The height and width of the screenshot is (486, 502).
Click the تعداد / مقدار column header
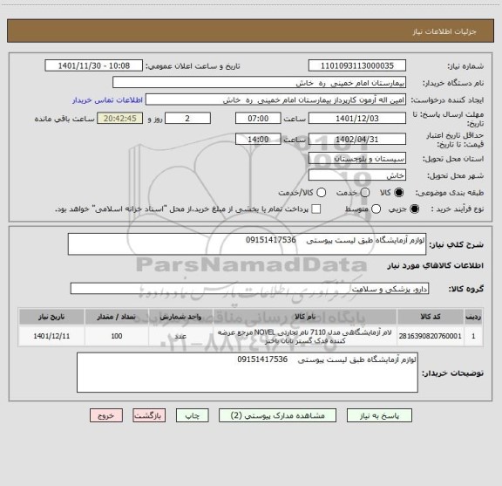(x=117, y=317)
